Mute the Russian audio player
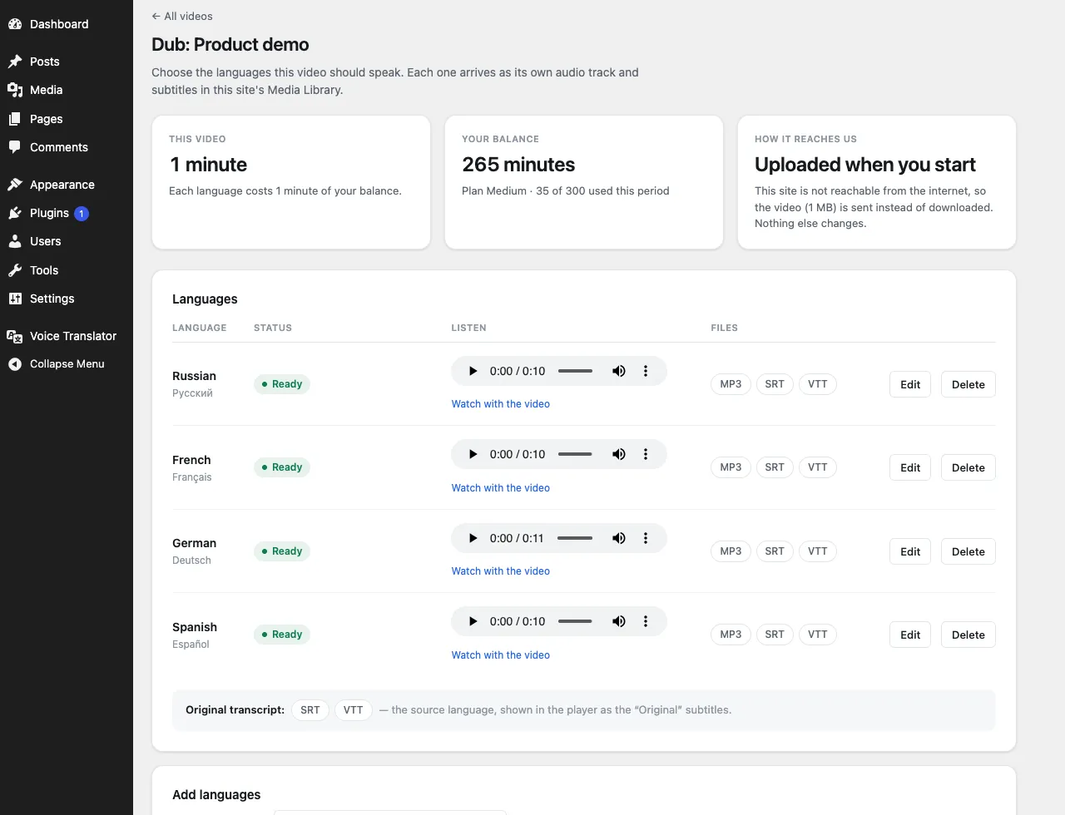1065x815 pixels. [619, 371]
